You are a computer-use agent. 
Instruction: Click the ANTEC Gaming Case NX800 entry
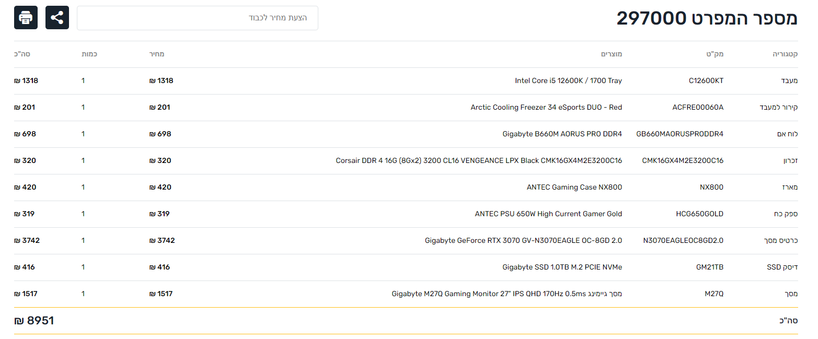[x=574, y=188]
